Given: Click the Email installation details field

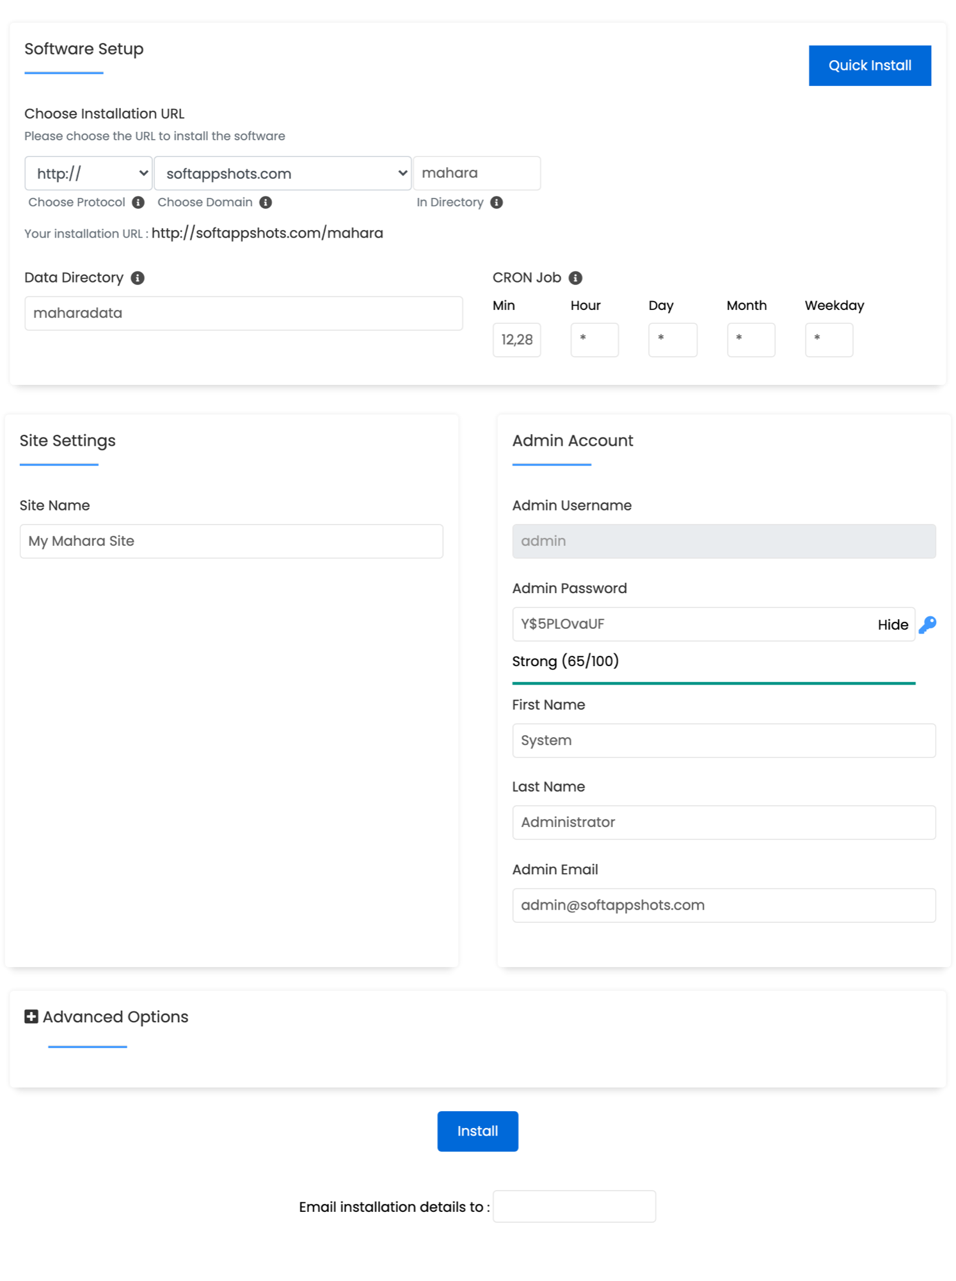Looking at the screenshot, I should pos(574,1207).
